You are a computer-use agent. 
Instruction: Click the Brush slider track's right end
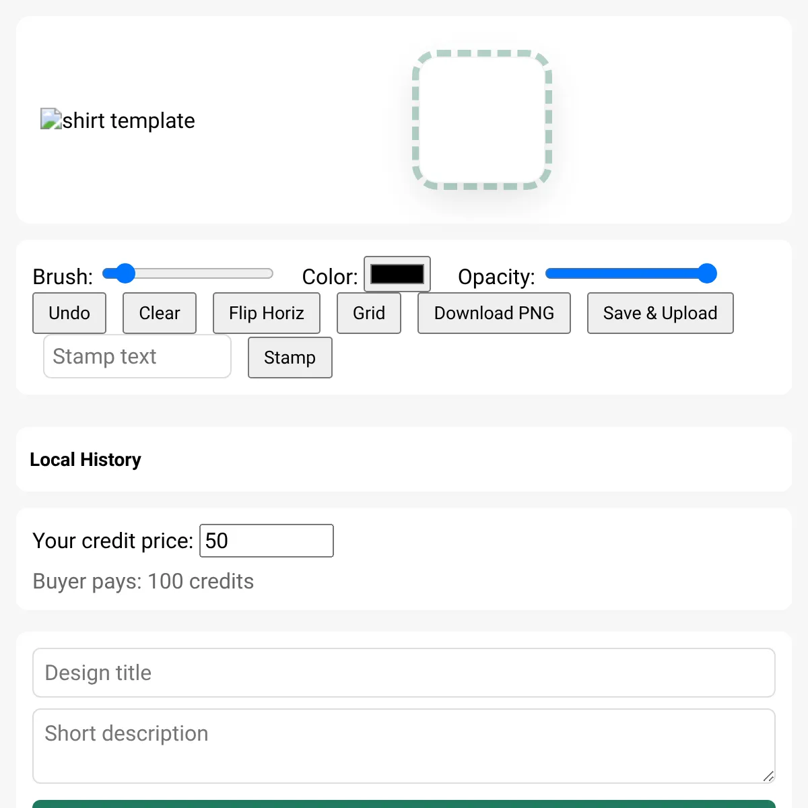click(x=268, y=273)
